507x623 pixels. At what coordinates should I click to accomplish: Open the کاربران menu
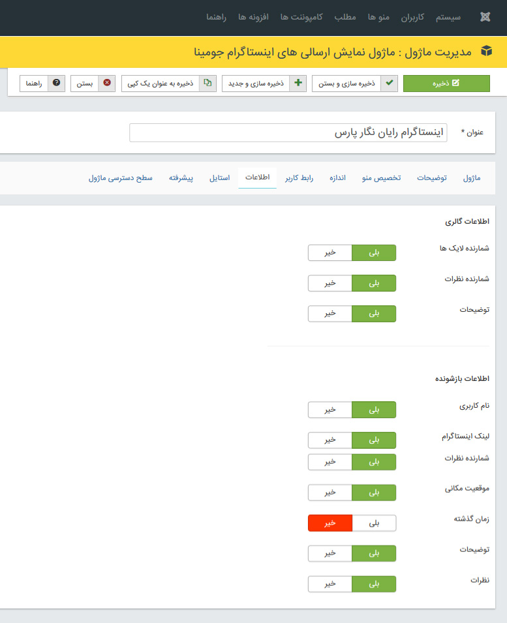[x=412, y=18]
